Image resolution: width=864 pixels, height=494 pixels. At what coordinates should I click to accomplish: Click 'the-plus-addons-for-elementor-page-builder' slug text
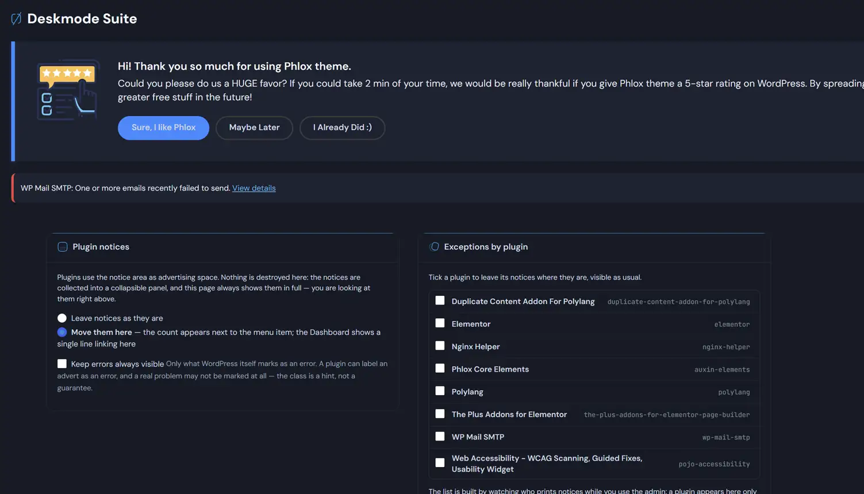click(x=667, y=415)
